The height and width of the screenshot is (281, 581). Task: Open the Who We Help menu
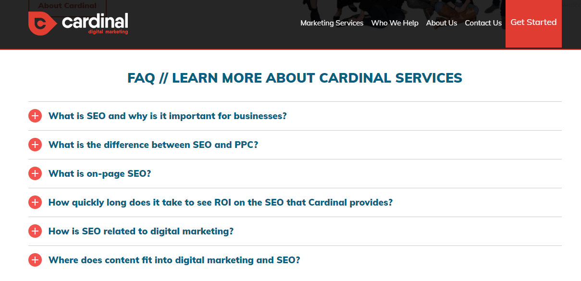coord(395,23)
